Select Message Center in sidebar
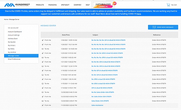 click(x=21, y=56)
